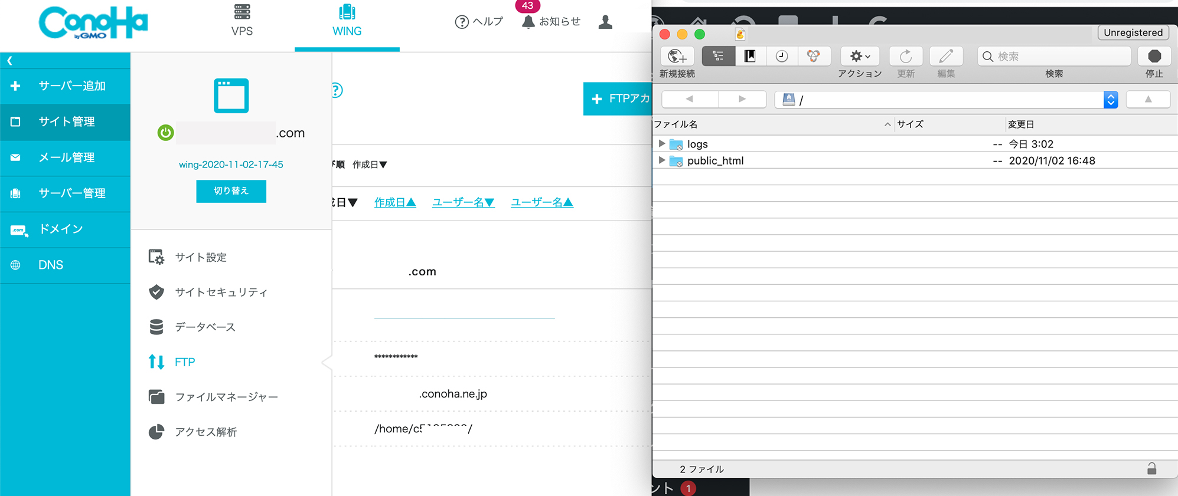Click the green power status icon
The image size is (1178, 496).
165,133
